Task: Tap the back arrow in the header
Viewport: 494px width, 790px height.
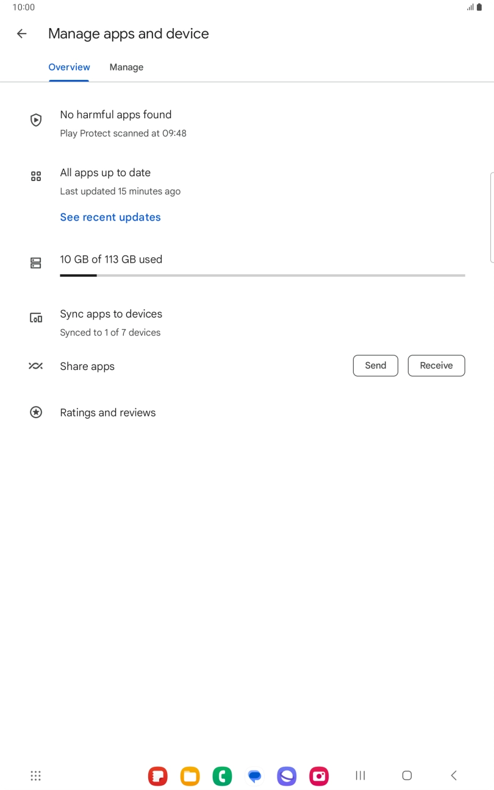Action: point(22,34)
